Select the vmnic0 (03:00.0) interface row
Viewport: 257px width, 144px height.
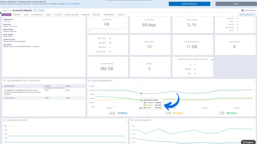44,98
